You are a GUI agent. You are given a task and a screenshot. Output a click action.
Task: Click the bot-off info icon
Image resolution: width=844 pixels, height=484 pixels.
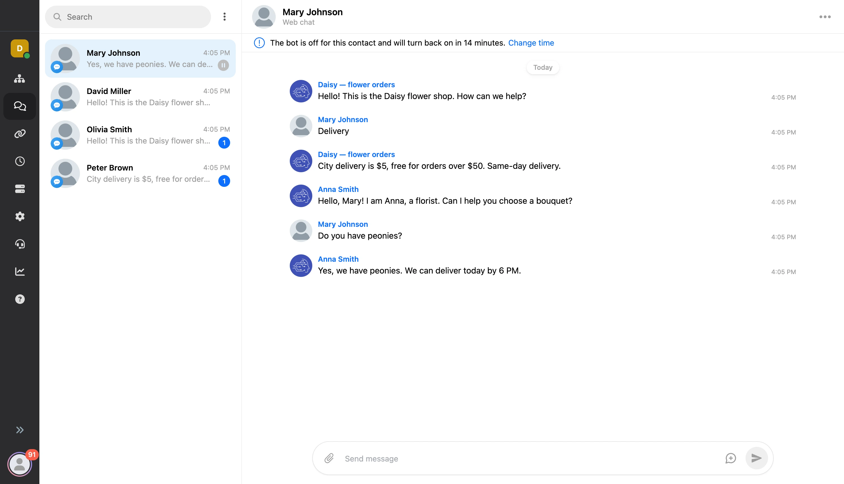259,43
